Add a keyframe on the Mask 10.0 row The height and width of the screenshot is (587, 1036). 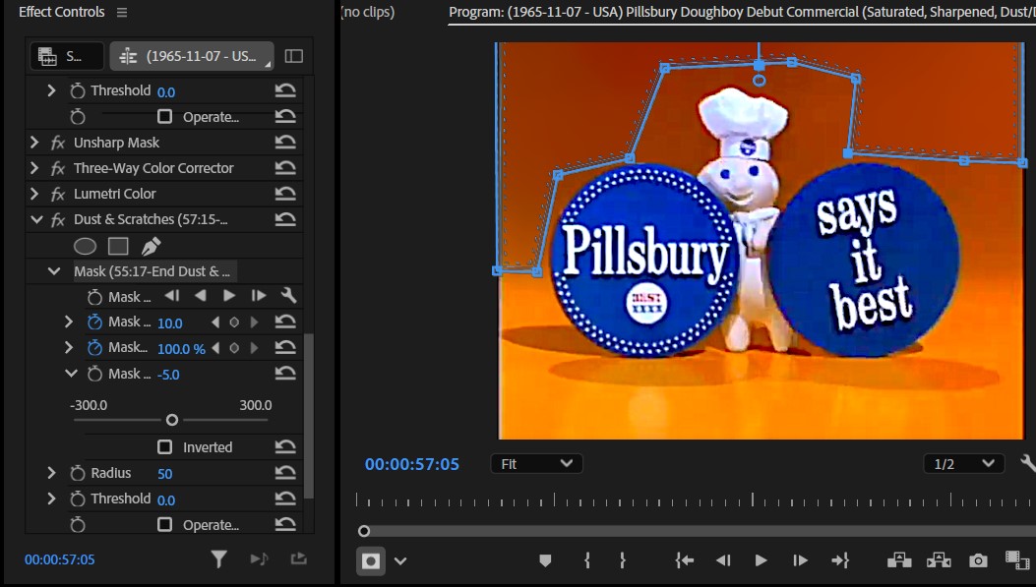234,323
